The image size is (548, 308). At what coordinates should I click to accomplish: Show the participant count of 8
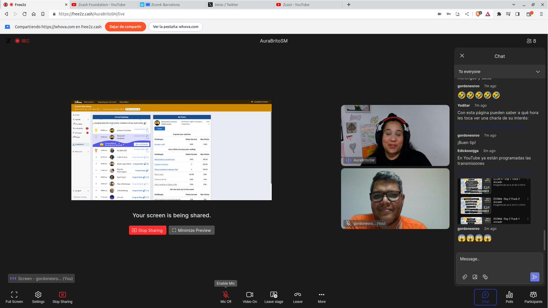coord(532,41)
